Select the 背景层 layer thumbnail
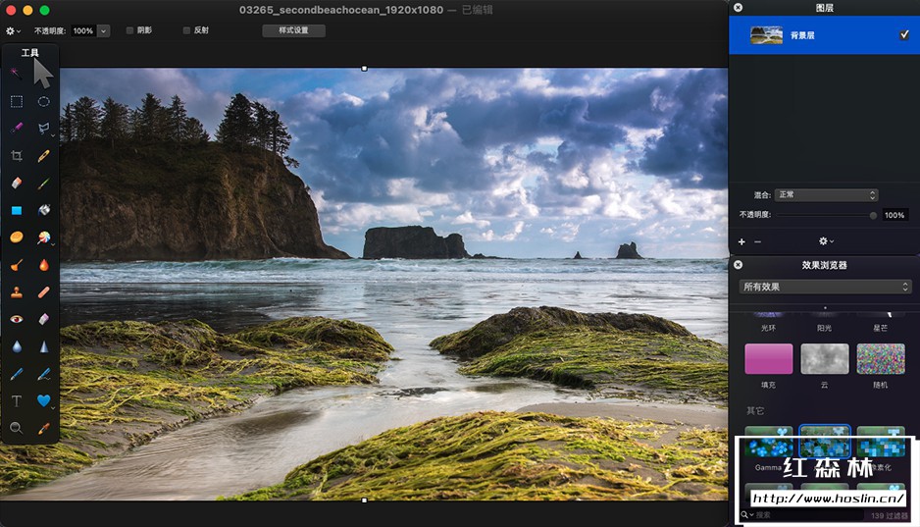The height and width of the screenshot is (527, 920). click(x=766, y=35)
